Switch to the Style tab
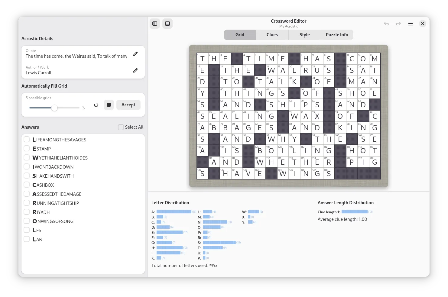 pos(304,35)
